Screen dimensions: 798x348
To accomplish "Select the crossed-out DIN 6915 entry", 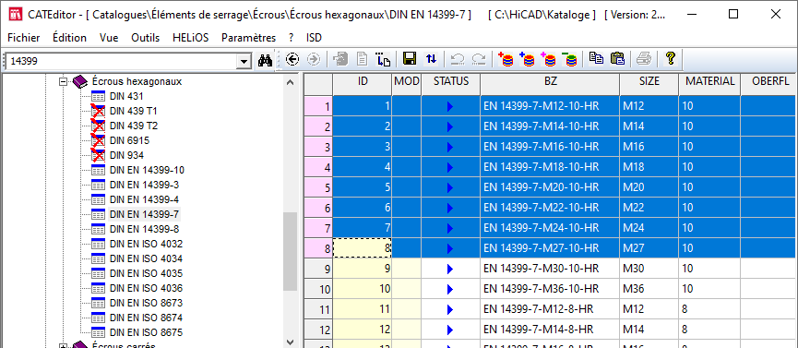I will [129, 140].
